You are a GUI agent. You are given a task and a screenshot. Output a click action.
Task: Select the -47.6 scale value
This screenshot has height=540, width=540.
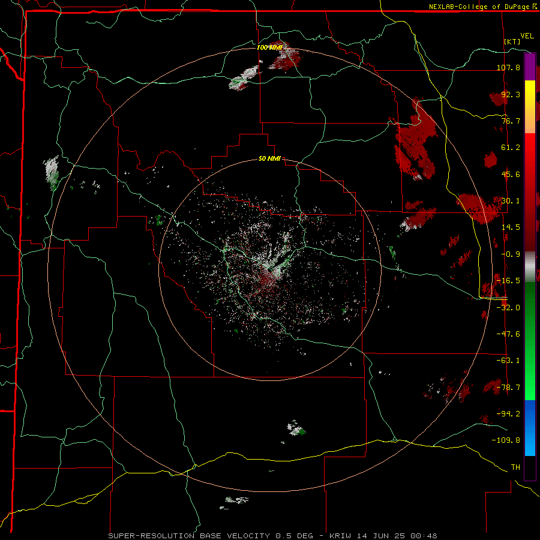pyautogui.click(x=508, y=334)
